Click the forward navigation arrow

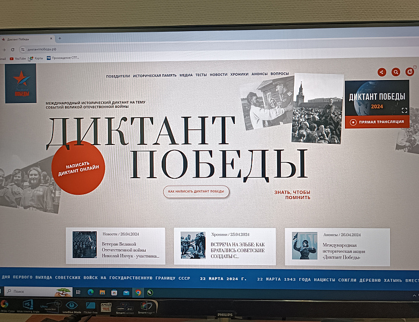4,50
